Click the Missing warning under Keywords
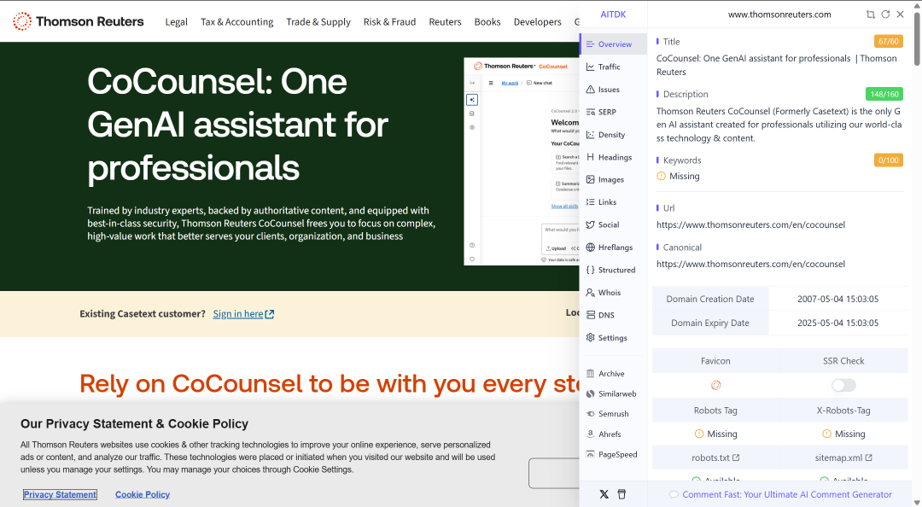922x507 pixels. [678, 176]
